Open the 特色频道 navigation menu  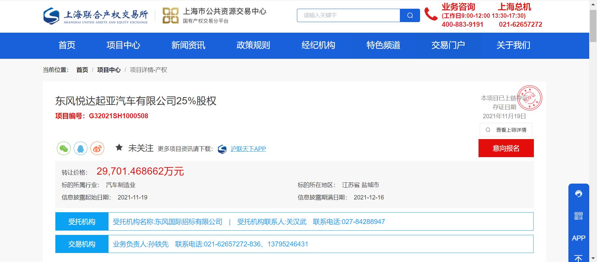point(383,45)
